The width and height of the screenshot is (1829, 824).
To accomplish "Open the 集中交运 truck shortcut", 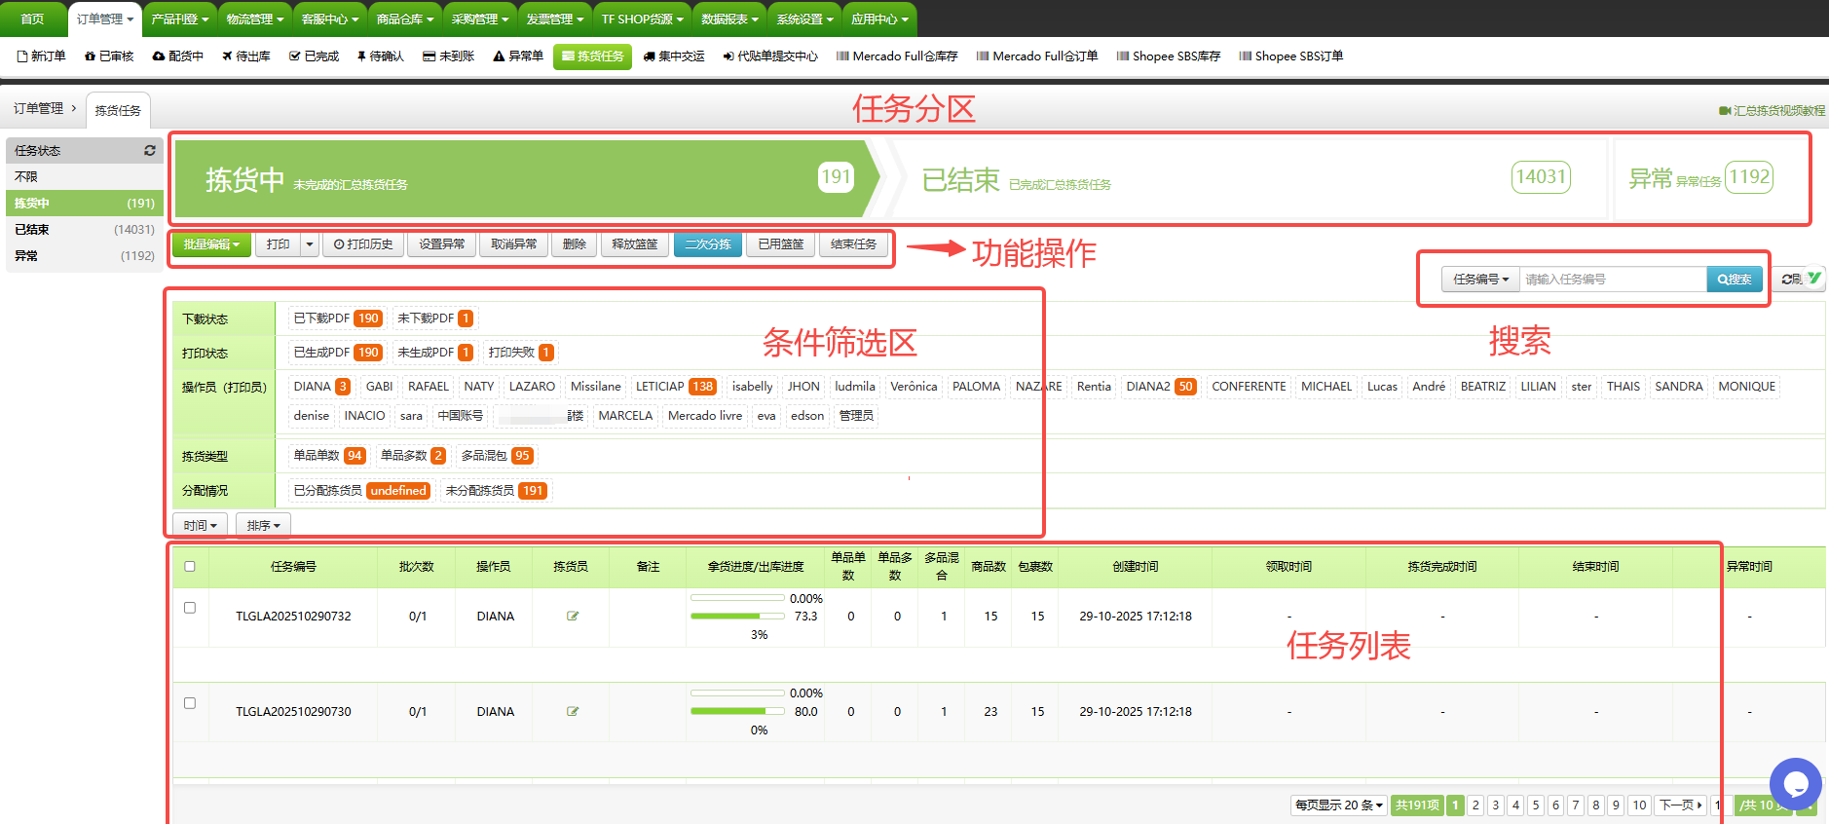I will point(674,56).
